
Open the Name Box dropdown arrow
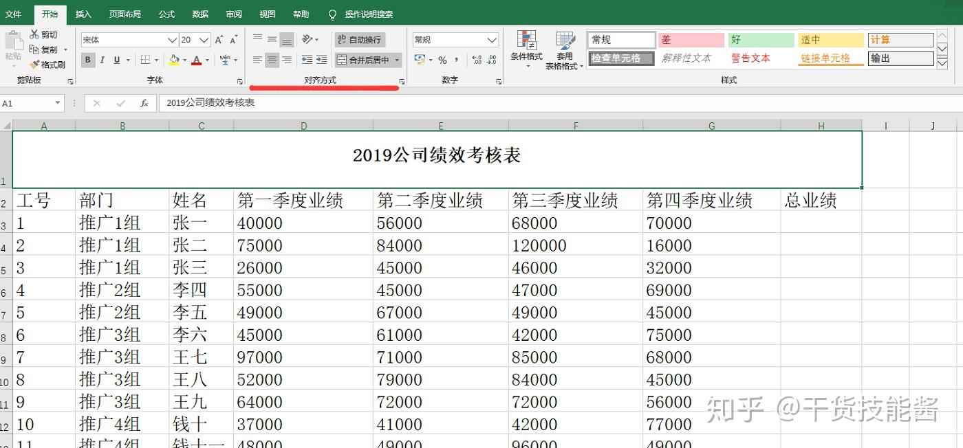click(58, 103)
